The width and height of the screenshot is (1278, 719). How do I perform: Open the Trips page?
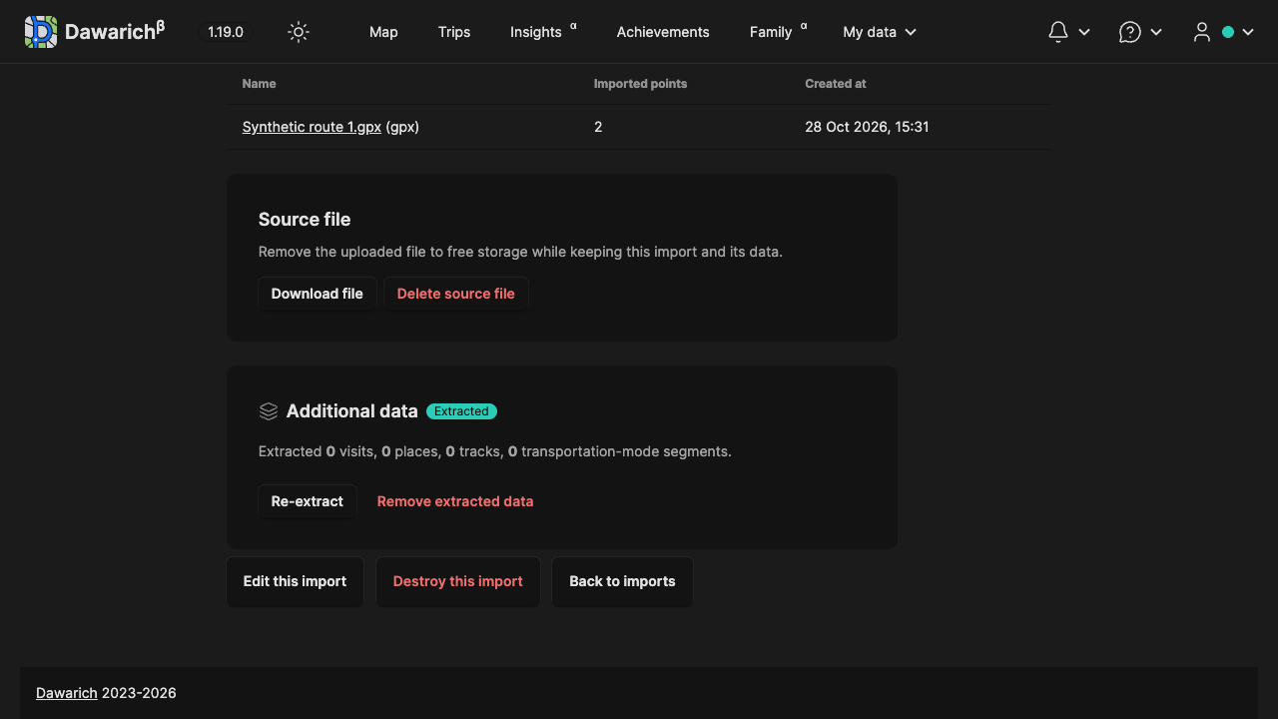pos(454,32)
